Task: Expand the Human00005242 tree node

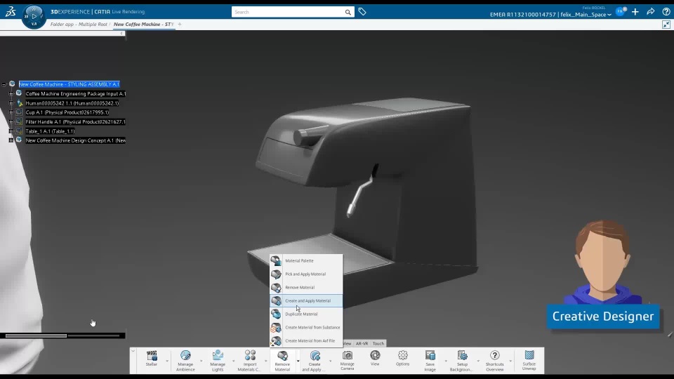Action: tap(11, 103)
